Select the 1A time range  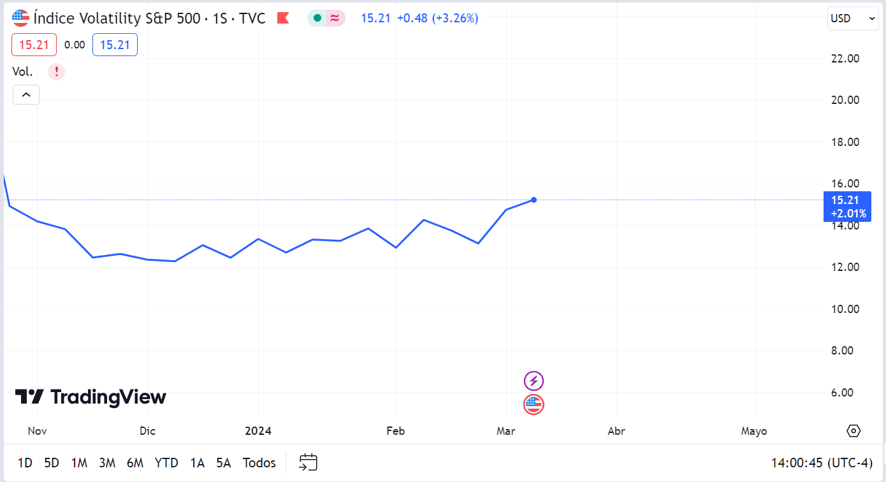pyautogui.click(x=198, y=463)
